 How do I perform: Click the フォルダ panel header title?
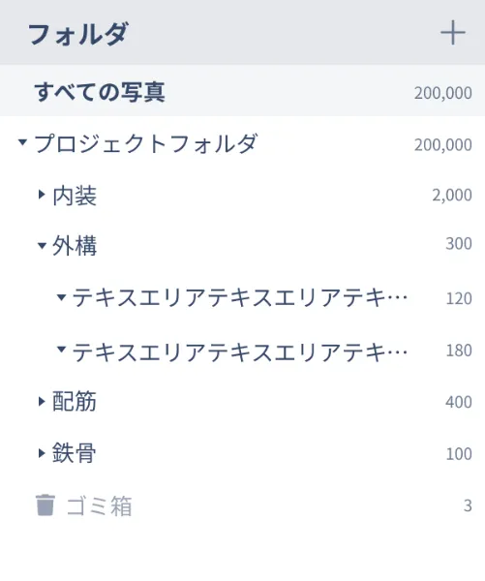click(78, 34)
